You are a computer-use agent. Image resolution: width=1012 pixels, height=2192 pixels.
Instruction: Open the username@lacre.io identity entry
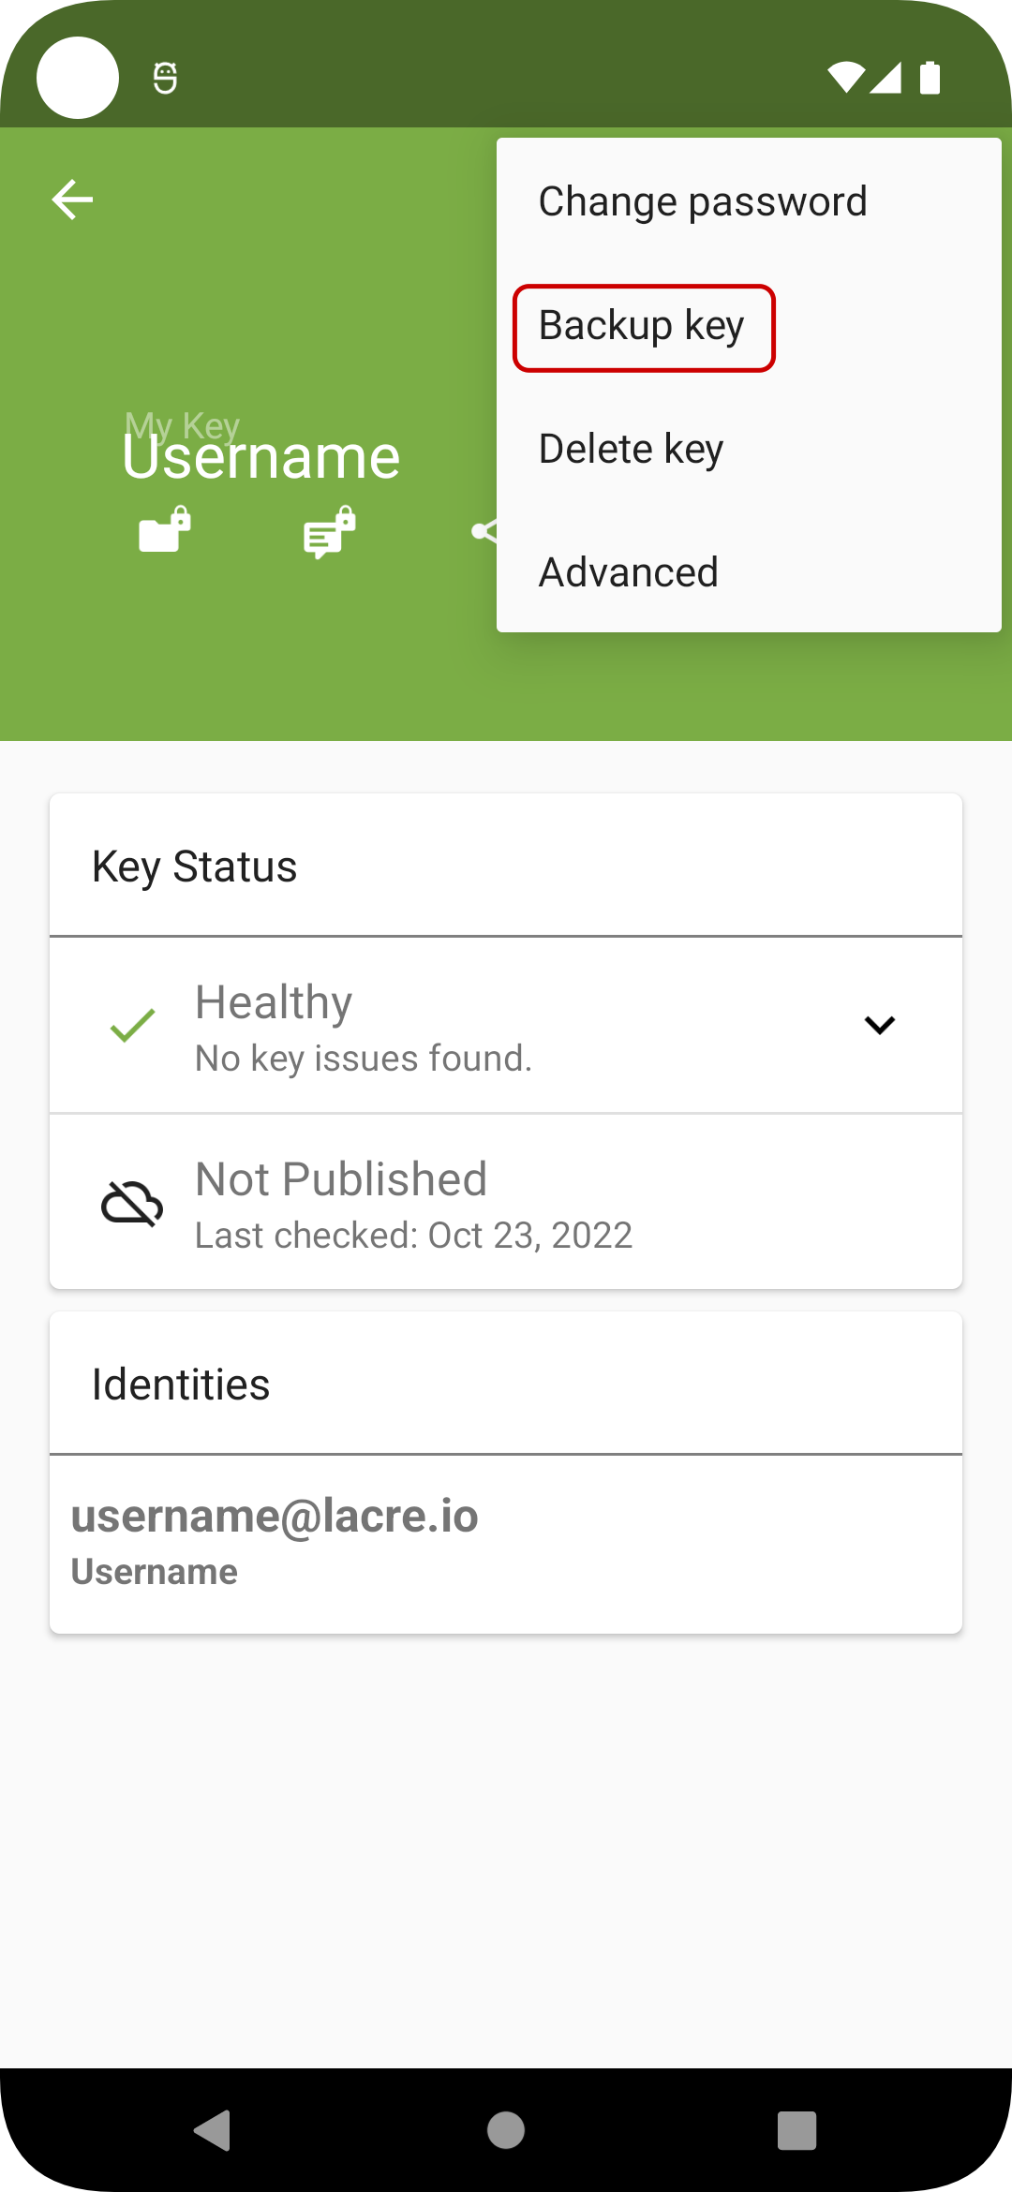click(506, 1544)
